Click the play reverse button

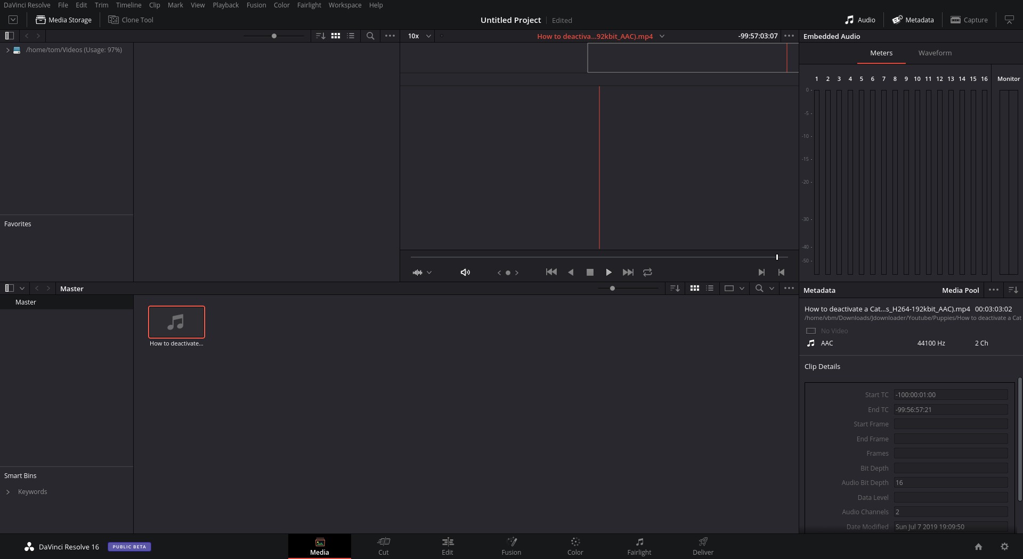tap(571, 272)
